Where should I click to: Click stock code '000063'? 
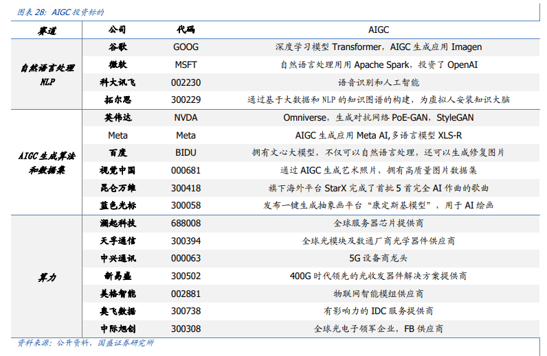pos(186,259)
